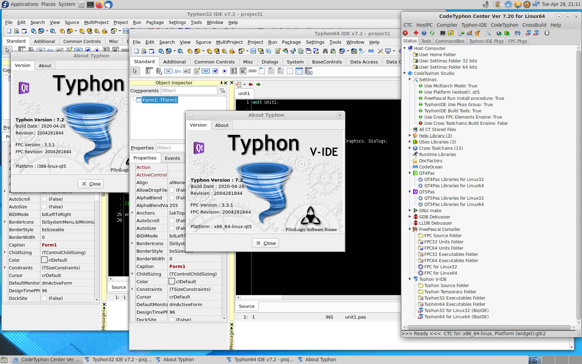
Task: Switch to FPC Pkgs tab
Action: pyautogui.click(x=518, y=41)
